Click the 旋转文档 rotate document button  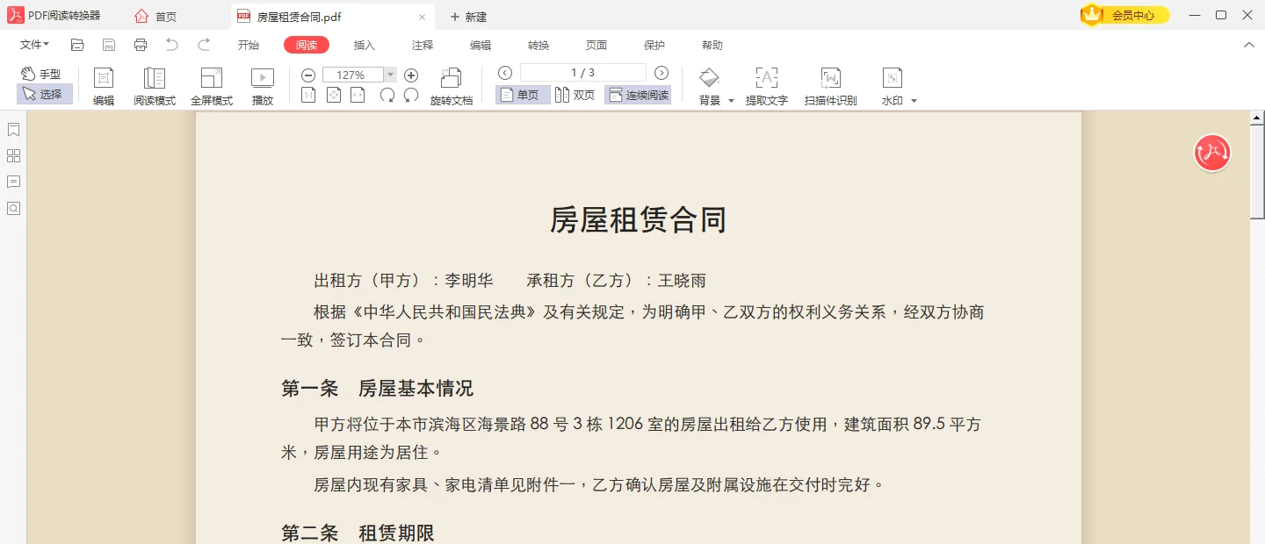pyautogui.click(x=452, y=87)
